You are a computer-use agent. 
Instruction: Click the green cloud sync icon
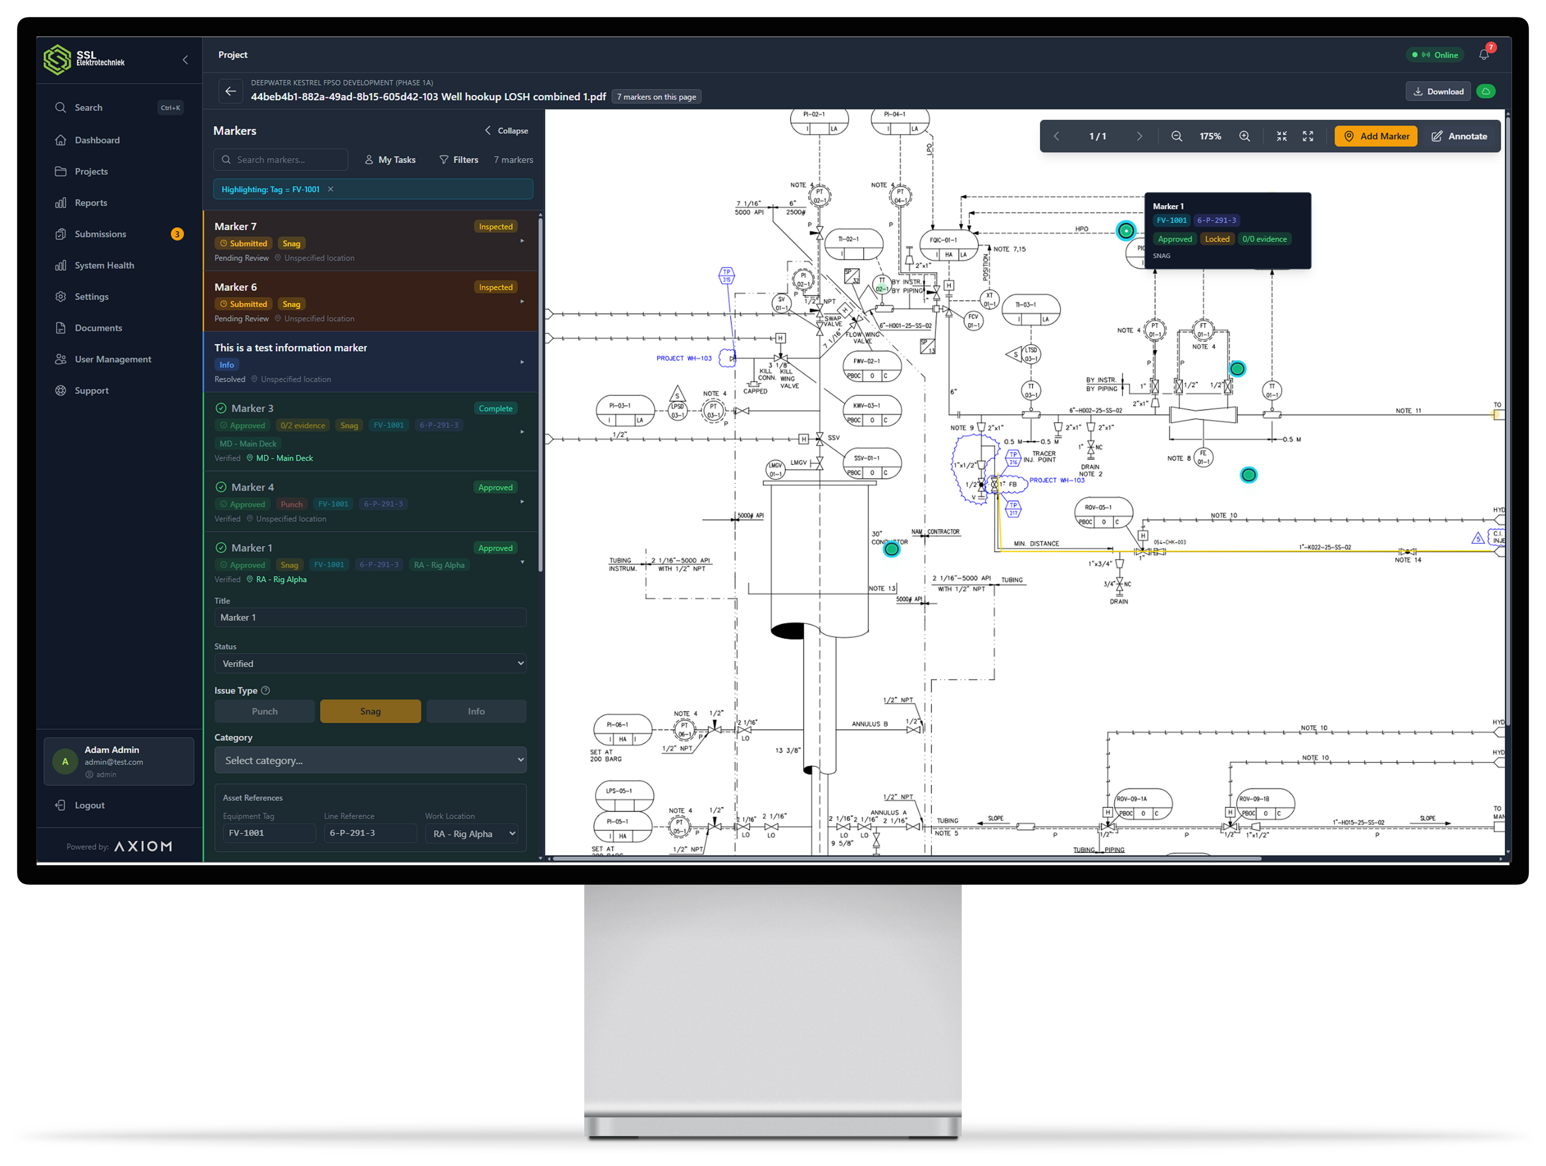[x=1486, y=91]
